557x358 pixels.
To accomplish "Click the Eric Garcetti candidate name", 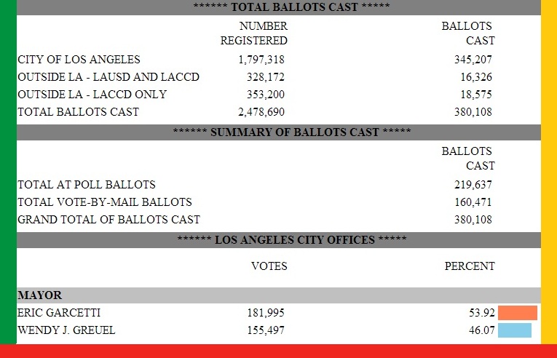I will [x=59, y=313].
